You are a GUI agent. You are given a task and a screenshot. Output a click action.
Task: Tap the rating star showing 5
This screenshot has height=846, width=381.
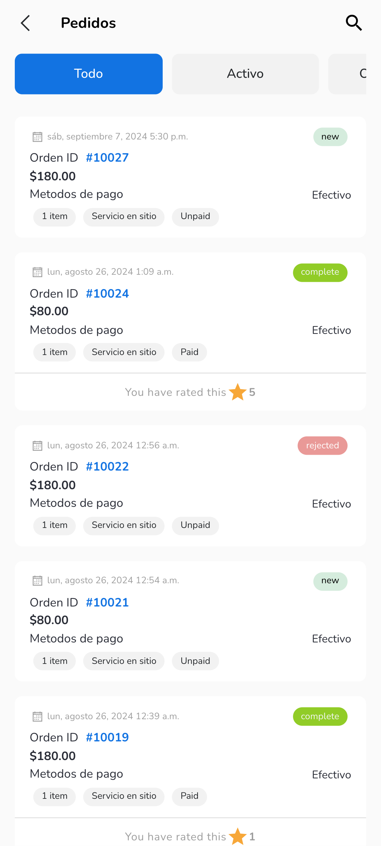[238, 392]
